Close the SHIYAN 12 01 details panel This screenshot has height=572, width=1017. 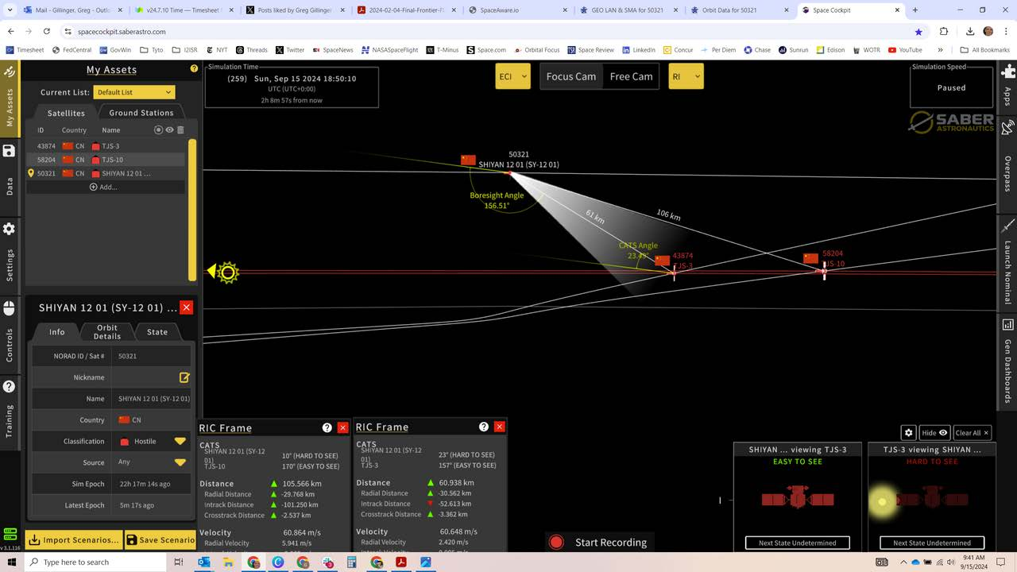[x=186, y=307]
